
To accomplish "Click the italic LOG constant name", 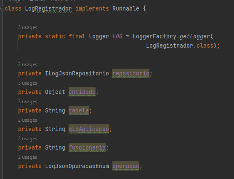I will [117, 36].
